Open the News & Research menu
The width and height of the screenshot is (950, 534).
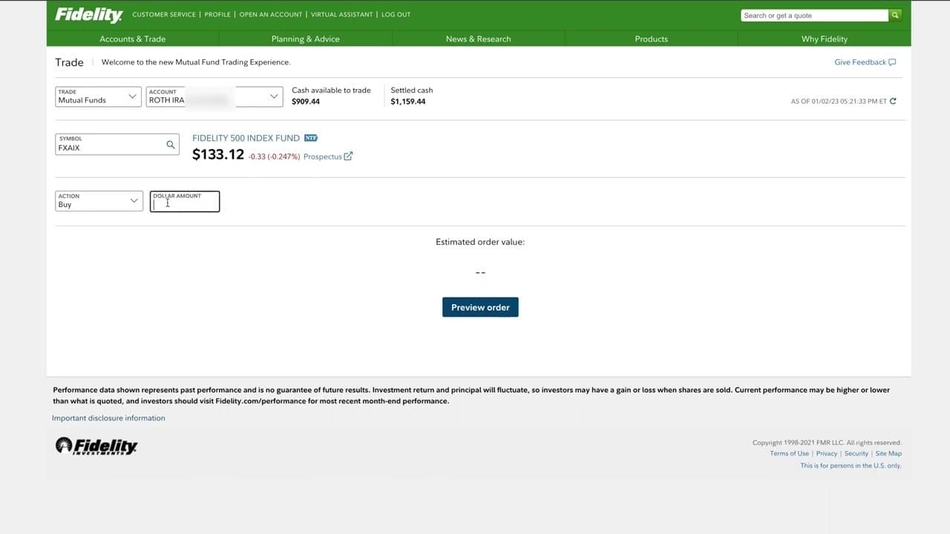(478, 39)
